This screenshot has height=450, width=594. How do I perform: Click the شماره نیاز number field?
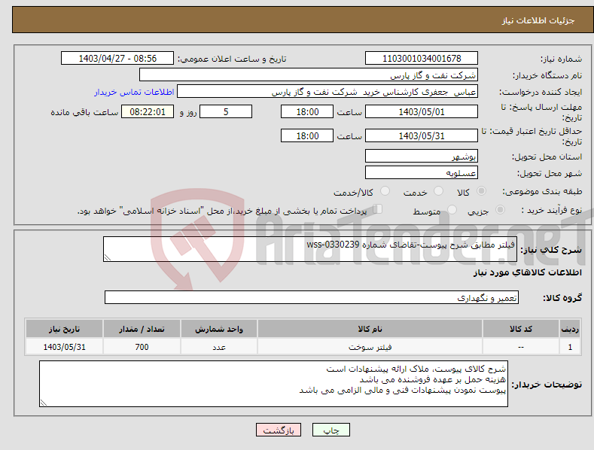click(422, 59)
